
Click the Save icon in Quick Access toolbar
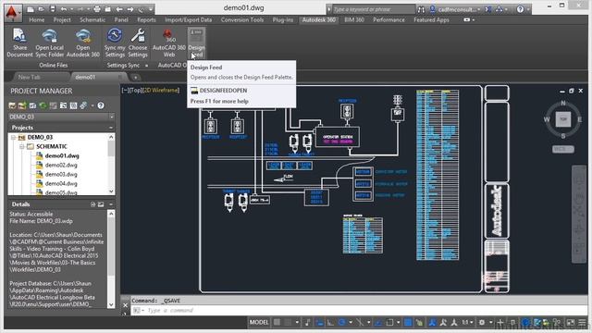pyautogui.click(x=53, y=9)
